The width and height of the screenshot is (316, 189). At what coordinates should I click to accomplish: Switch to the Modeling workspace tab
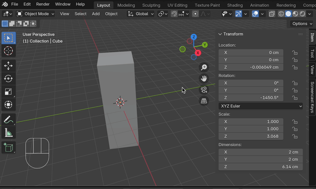126,5
